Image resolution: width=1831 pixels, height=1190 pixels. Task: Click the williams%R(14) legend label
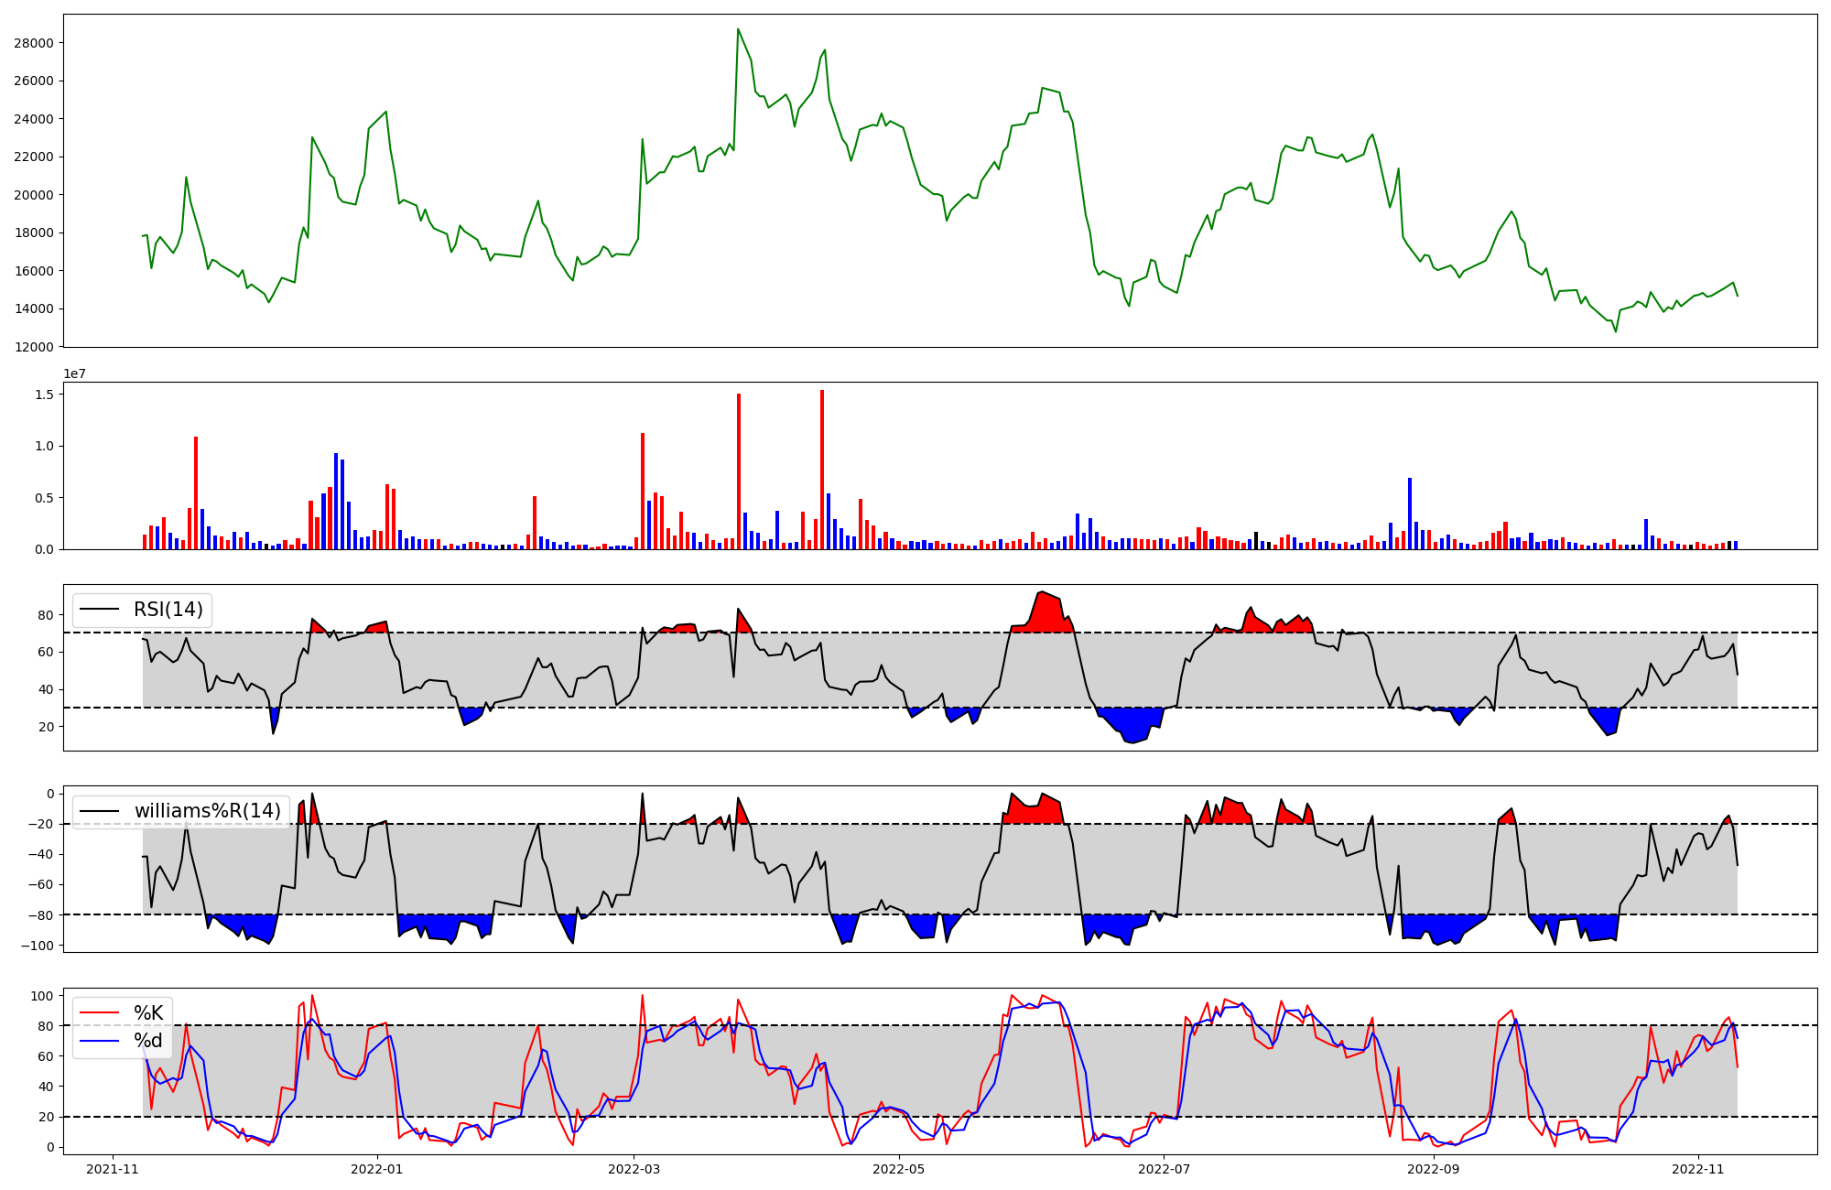pyautogui.click(x=207, y=811)
